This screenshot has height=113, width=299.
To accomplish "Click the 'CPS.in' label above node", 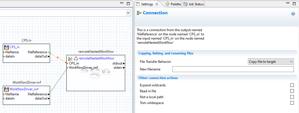I will [x=26, y=41].
